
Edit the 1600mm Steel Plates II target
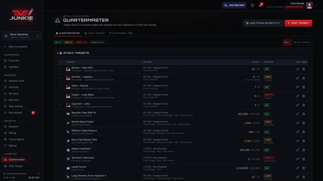pos(298,132)
